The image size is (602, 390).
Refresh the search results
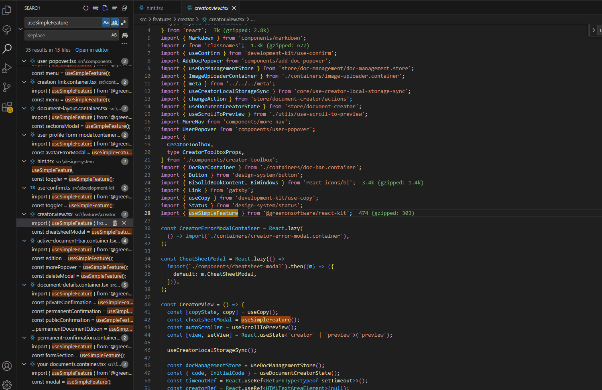coord(86,8)
